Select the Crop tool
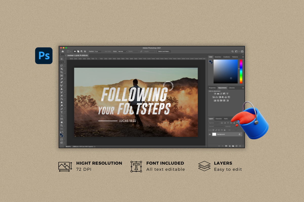Image resolution: width=304 pixels, height=202 pixels. (62, 72)
